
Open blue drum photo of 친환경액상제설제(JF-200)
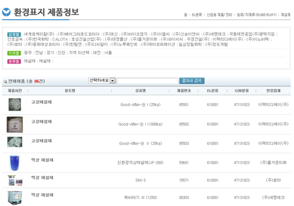pos(14,163)
